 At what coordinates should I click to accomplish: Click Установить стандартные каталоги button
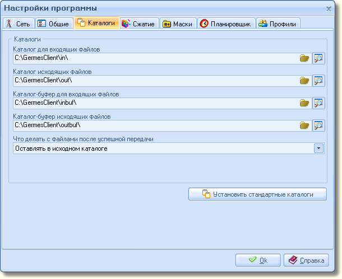point(257,194)
